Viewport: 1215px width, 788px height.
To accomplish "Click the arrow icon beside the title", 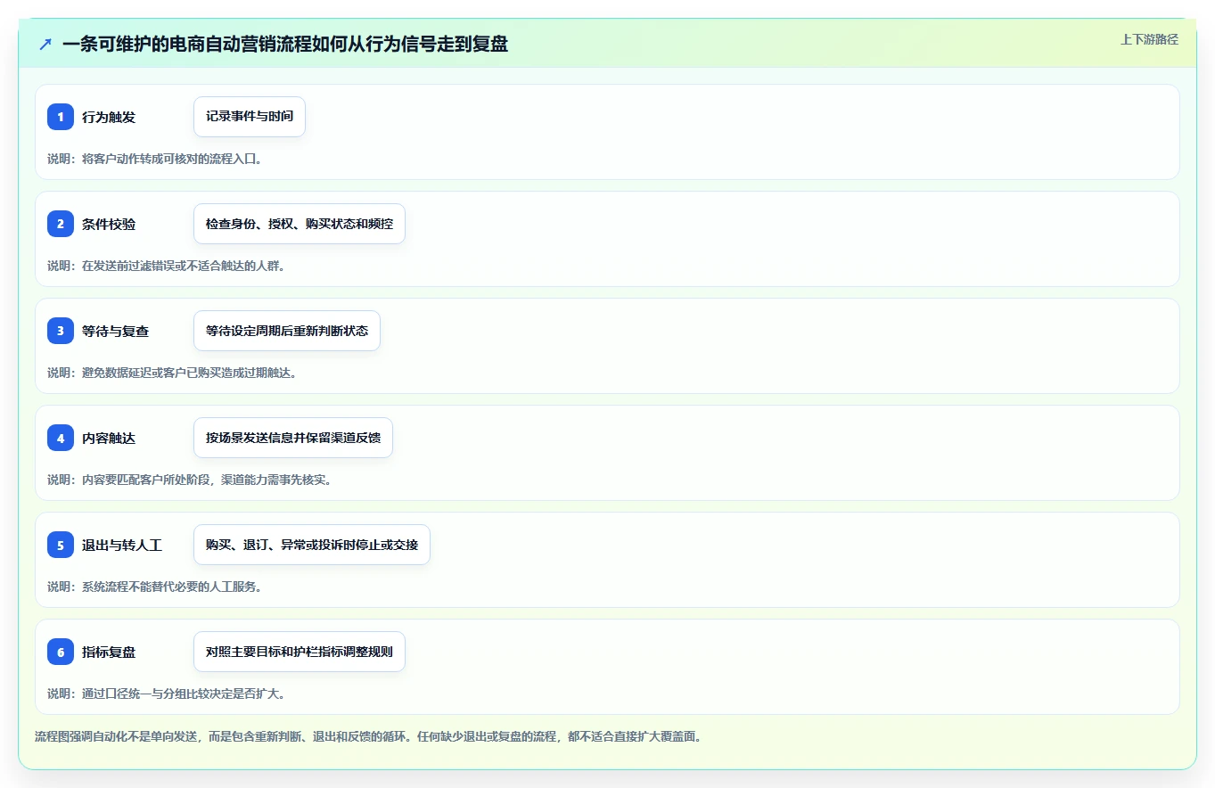I will coord(45,44).
